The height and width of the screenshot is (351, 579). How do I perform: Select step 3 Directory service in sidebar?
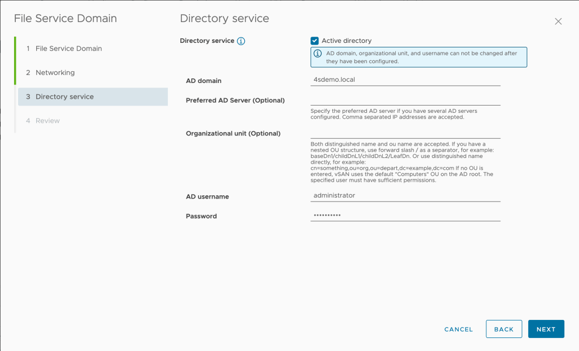point(64,96)
